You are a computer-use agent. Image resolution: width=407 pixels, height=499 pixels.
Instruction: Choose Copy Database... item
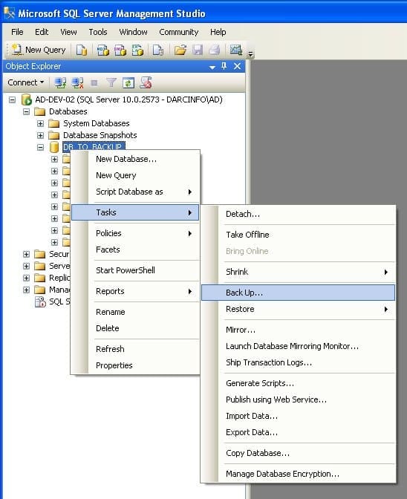click(298, 453)
